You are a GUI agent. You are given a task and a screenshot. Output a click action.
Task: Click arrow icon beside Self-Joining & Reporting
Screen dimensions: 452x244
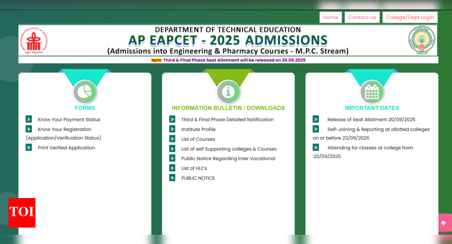316,129
